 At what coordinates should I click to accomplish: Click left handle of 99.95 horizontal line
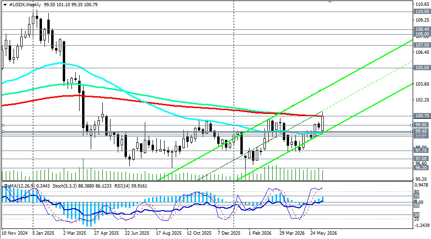[x=3, y=125]
